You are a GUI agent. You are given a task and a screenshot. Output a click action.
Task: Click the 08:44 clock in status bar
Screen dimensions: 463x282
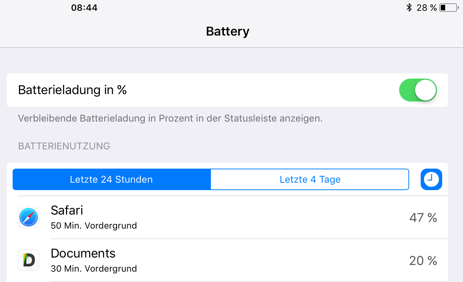[84, 8]
